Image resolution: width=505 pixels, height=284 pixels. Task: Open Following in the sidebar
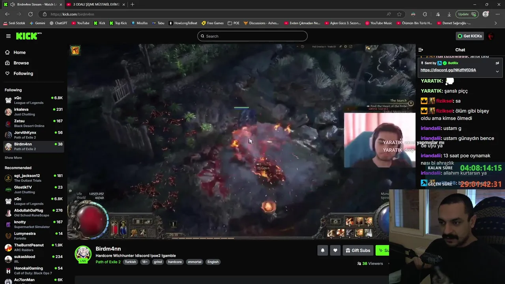[23, 73]
